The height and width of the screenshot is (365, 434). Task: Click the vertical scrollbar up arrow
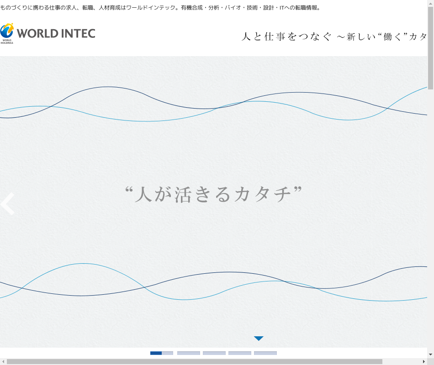click(430, 4)
